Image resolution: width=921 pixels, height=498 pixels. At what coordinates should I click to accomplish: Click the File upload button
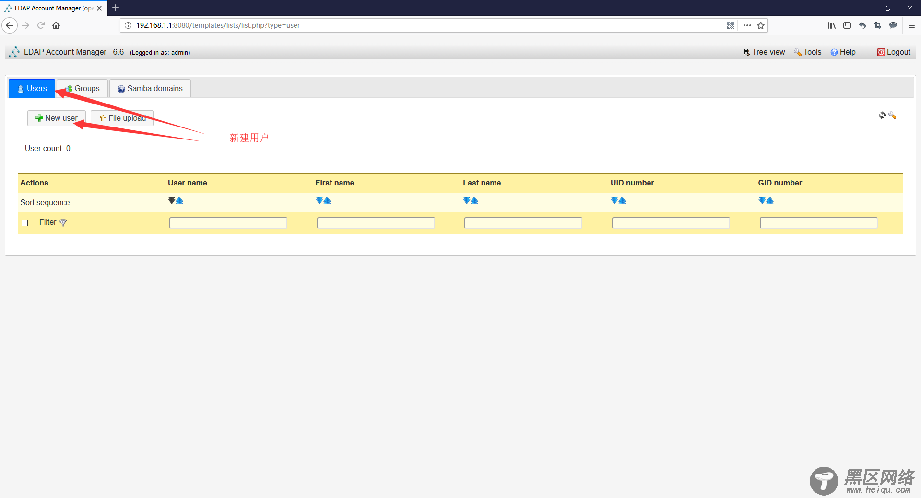[122, 118]
